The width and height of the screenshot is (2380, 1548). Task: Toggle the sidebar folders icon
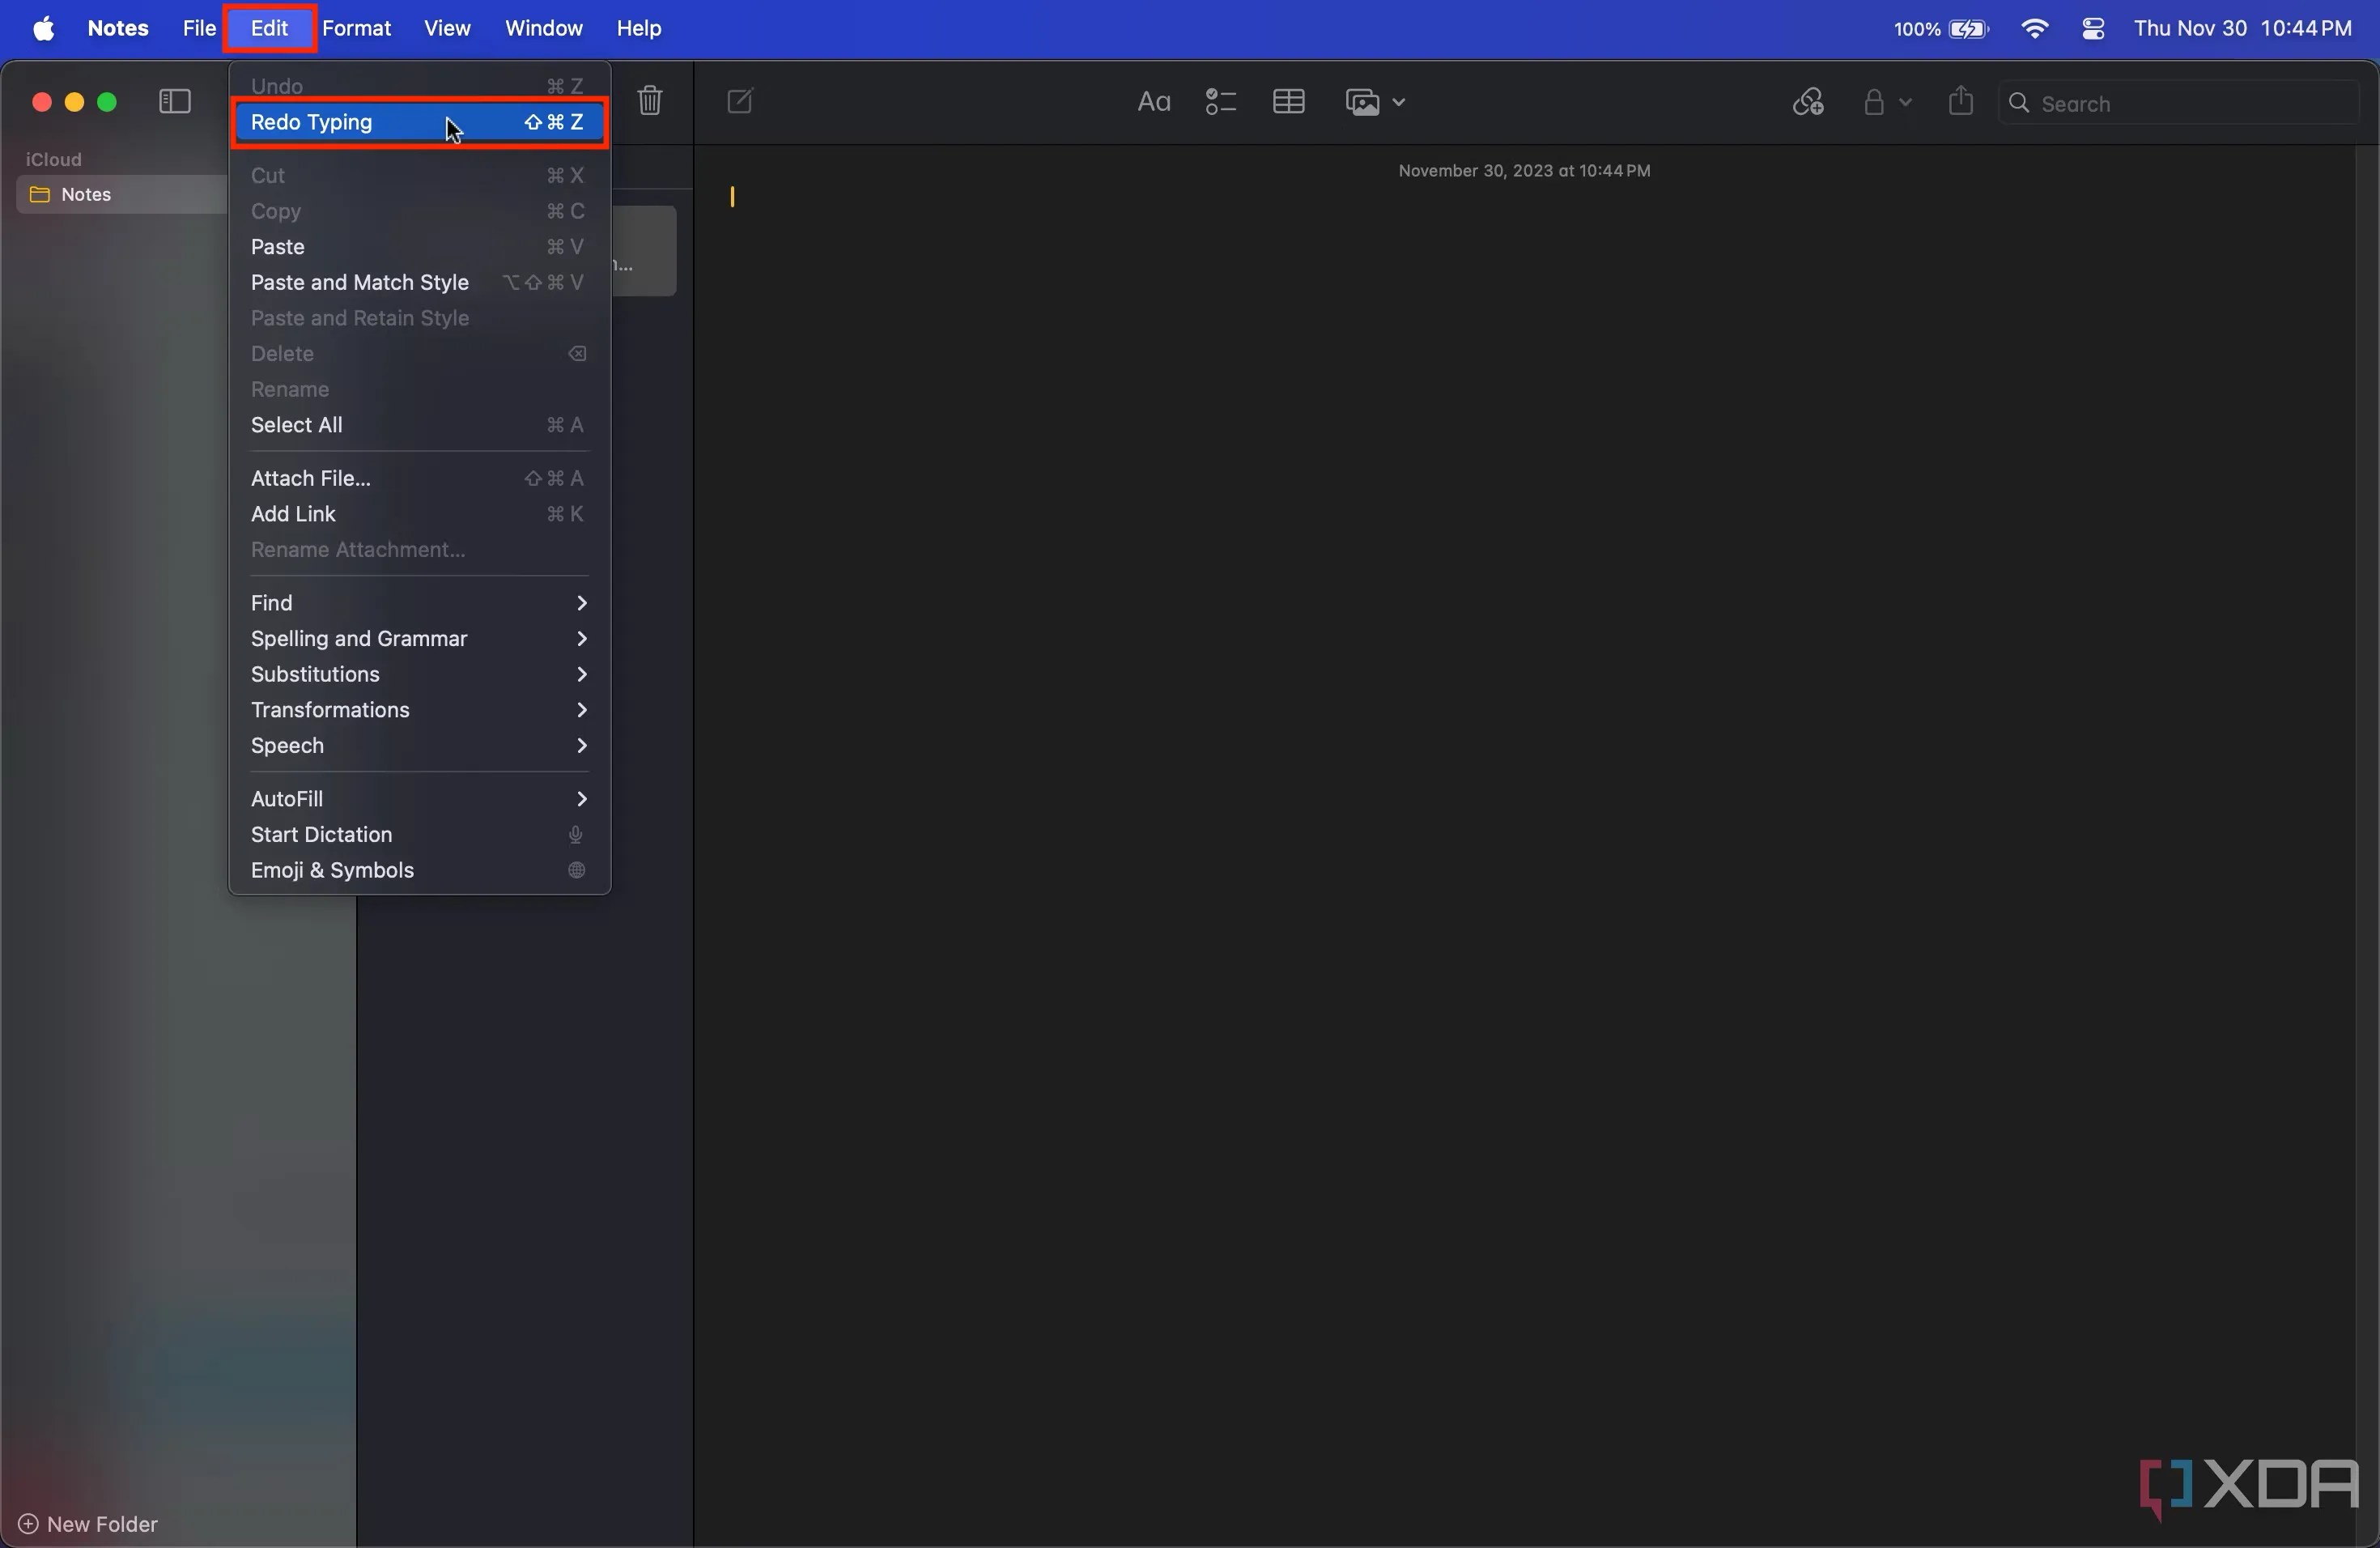pyautogui.click(x=175, y=102)
